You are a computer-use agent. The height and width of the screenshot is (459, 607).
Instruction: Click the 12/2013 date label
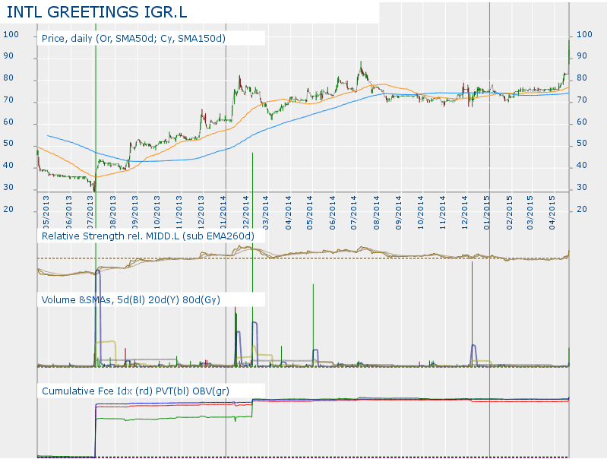[201, 213]
